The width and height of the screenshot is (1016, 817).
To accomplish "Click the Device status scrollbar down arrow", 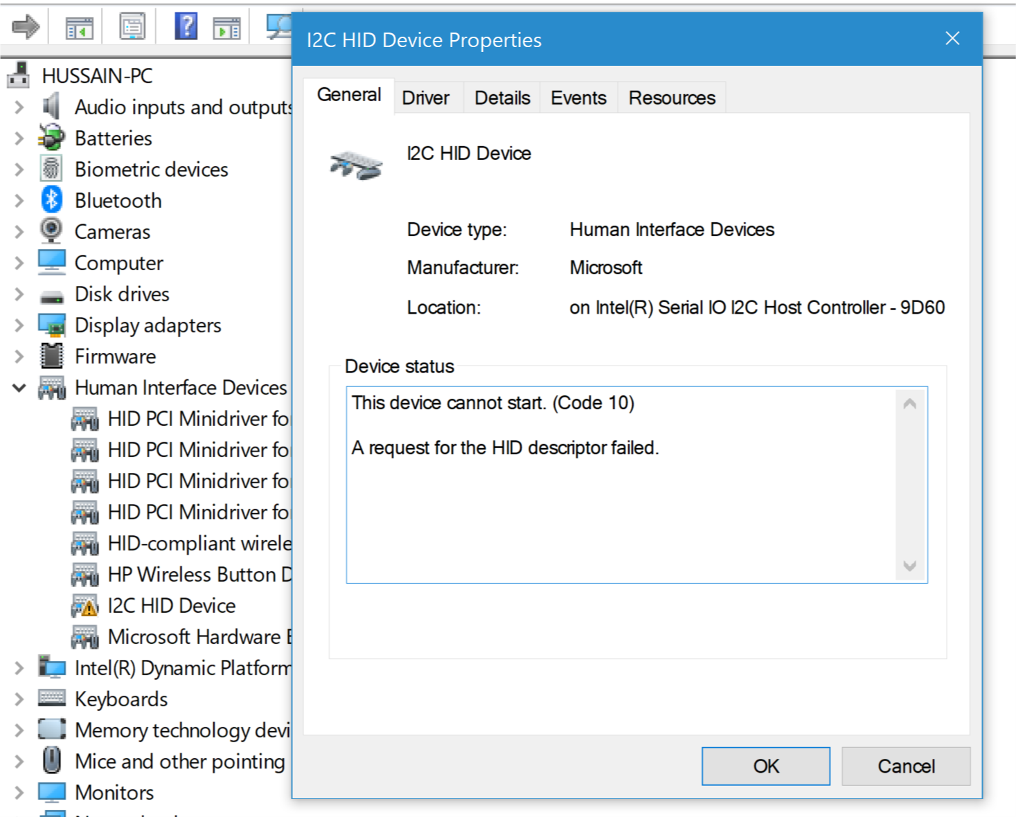I will point(910,566).
